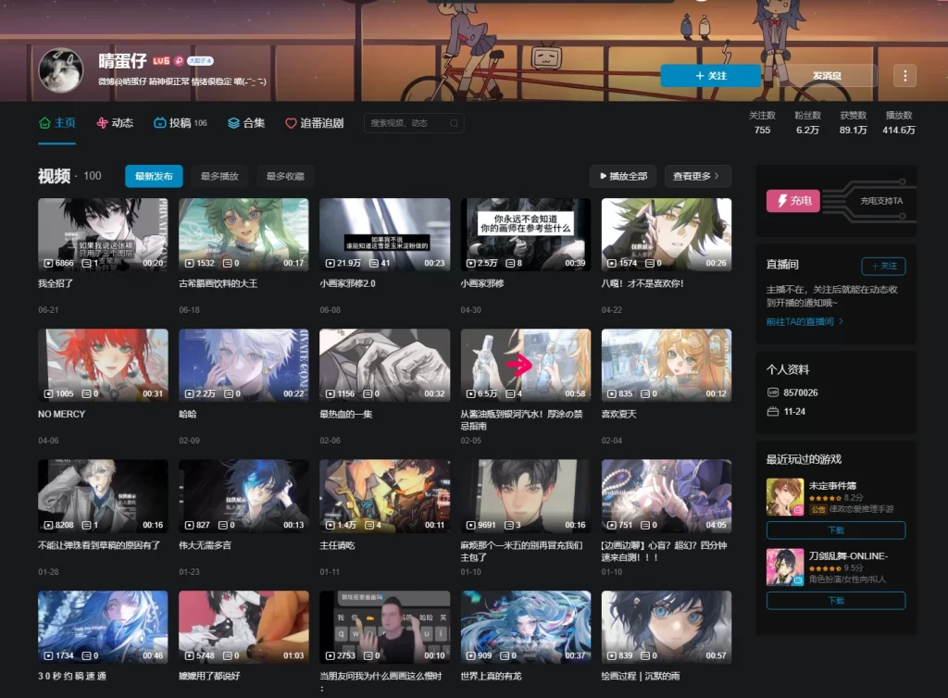
Task: Expand 查看更多 to see all videos
Action: click(x=697, y=176)
